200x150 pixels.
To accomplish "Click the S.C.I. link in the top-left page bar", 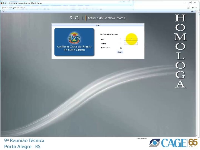I will pyautogui.click(x=4, y=11).
